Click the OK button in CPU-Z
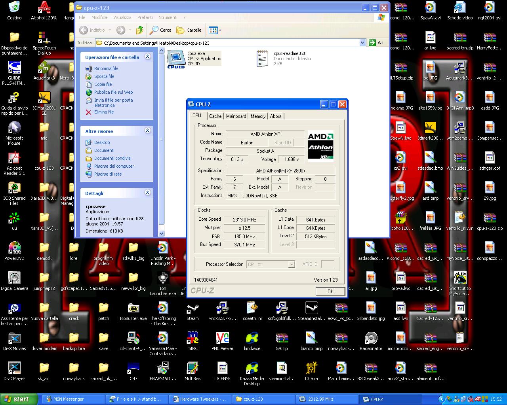This screenshot has height=405, width=507. (330, 291)
